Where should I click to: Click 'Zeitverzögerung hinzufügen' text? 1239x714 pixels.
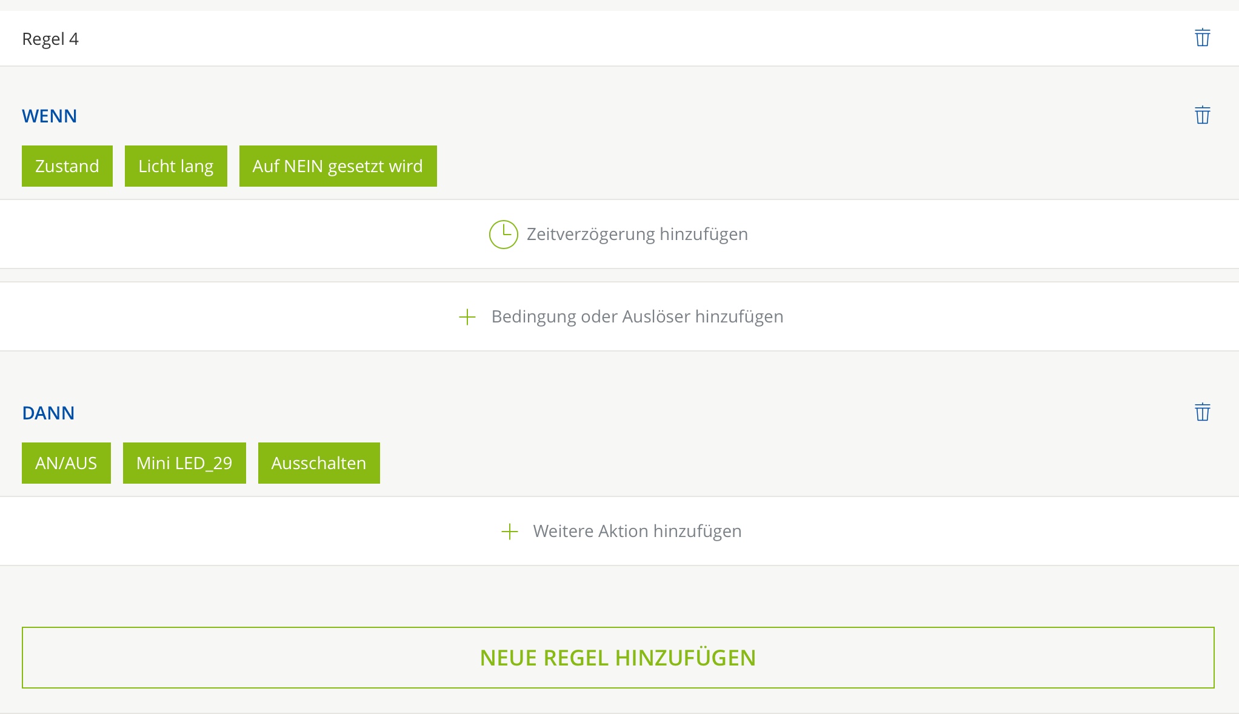(x=636, y=235)
